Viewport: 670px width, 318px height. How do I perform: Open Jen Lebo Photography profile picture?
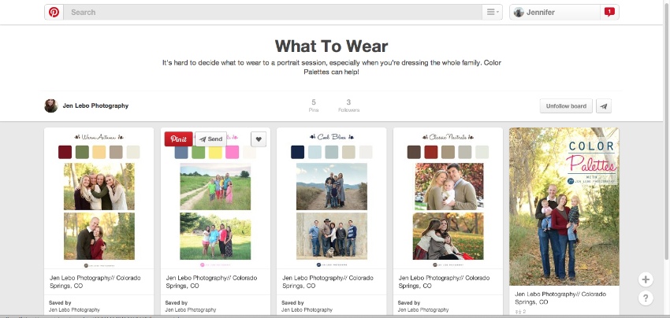point(51,105)
